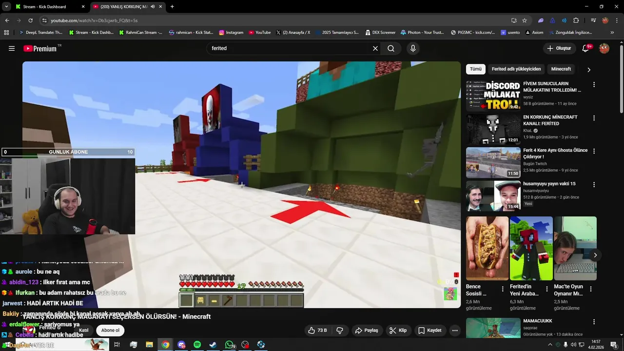Expand hidden bookmarks chevron
624x351 pixels.
tap(612, 33)
